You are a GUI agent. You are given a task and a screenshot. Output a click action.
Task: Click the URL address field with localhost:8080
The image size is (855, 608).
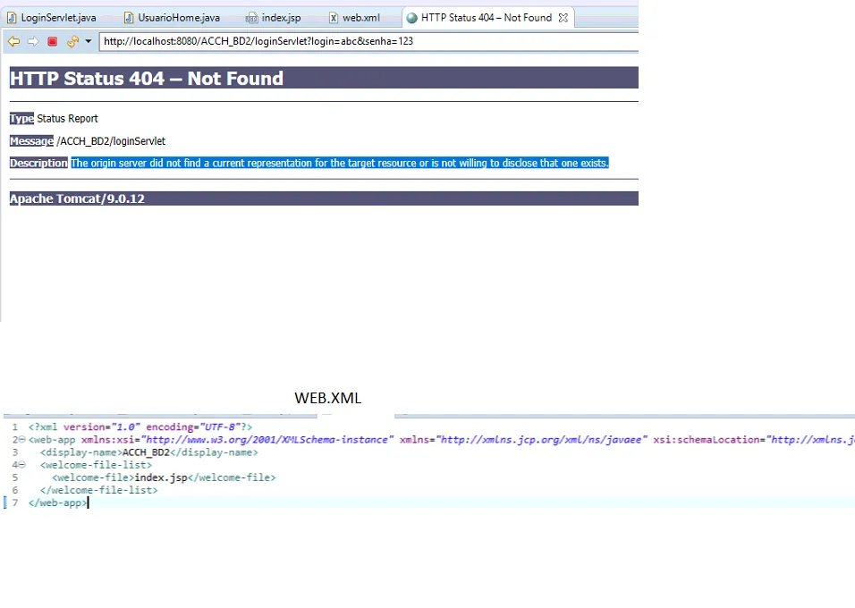(368, 41)
